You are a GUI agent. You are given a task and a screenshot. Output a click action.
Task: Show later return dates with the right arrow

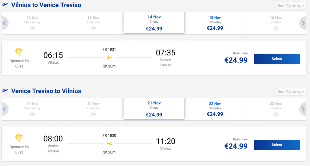[304, 109]
